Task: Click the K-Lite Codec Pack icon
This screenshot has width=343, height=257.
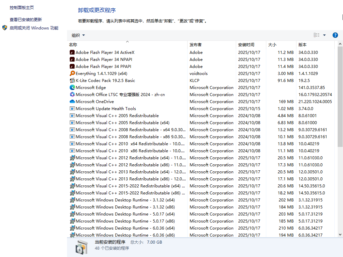Action: tap(72, 81)
